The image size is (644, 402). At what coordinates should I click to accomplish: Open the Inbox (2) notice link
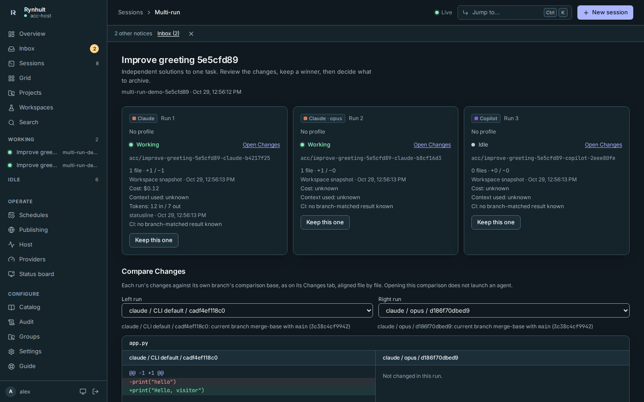coord(168,33)
